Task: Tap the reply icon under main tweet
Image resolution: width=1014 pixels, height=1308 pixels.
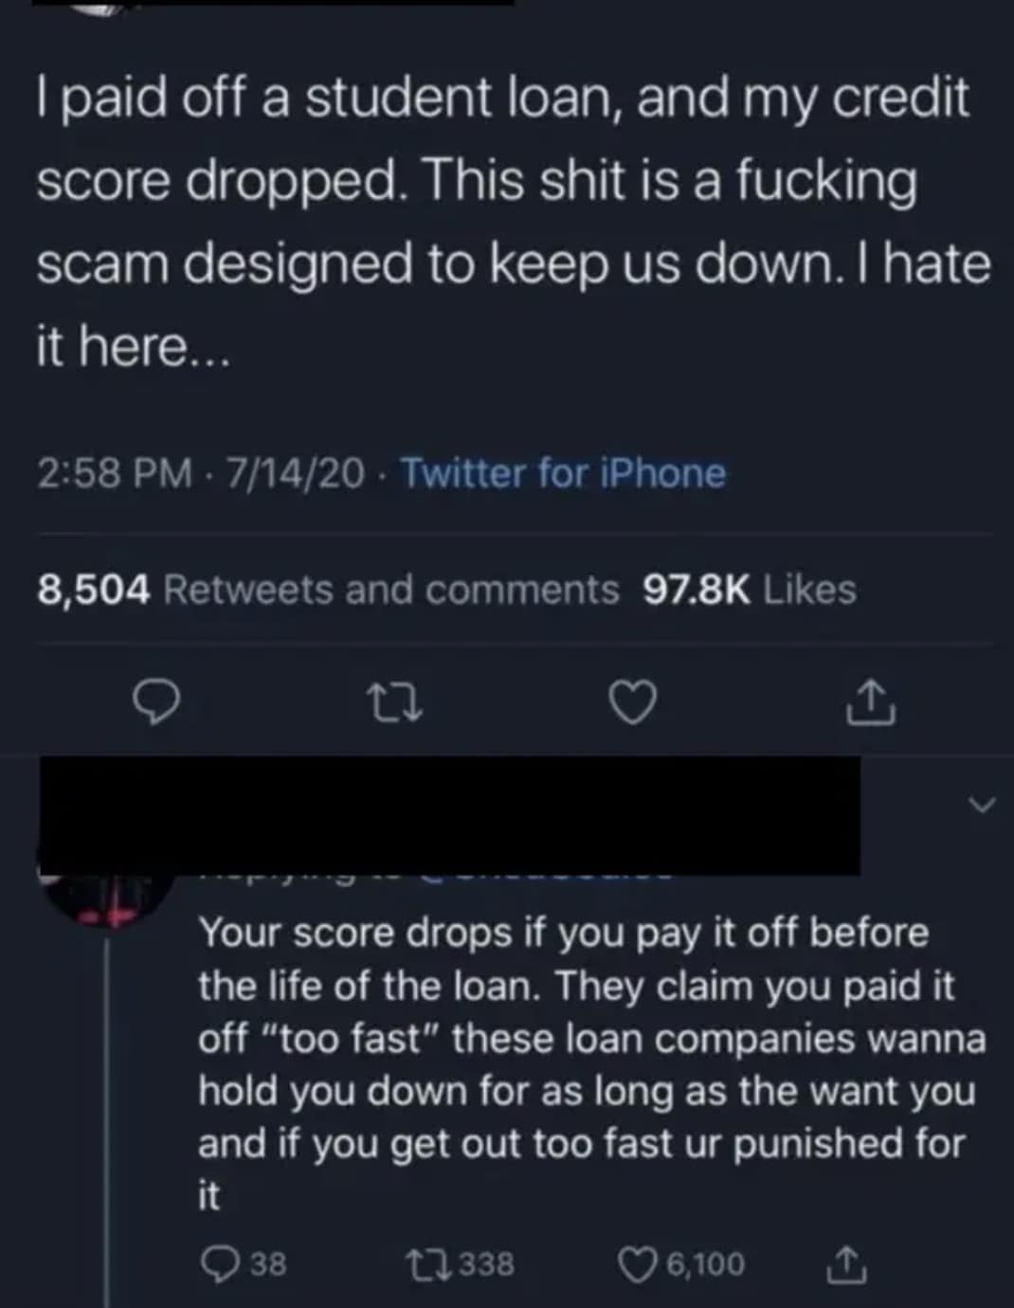Action: (155, 703)
